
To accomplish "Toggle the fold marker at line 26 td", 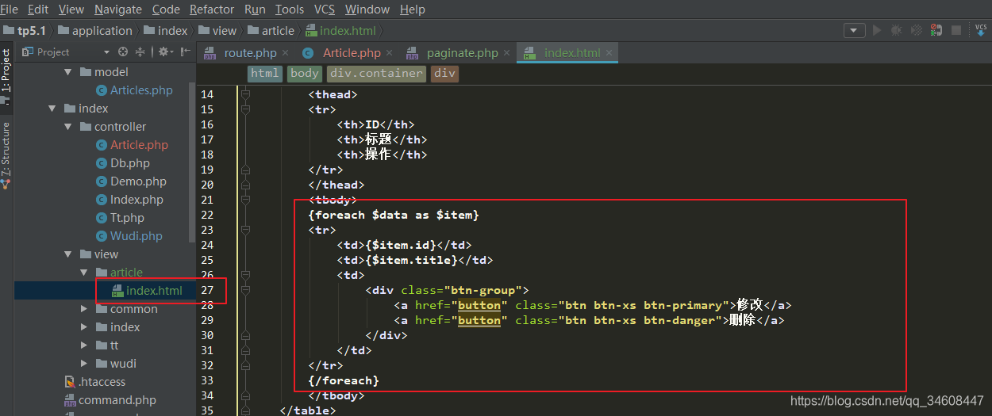I will [x=246, y=275].
